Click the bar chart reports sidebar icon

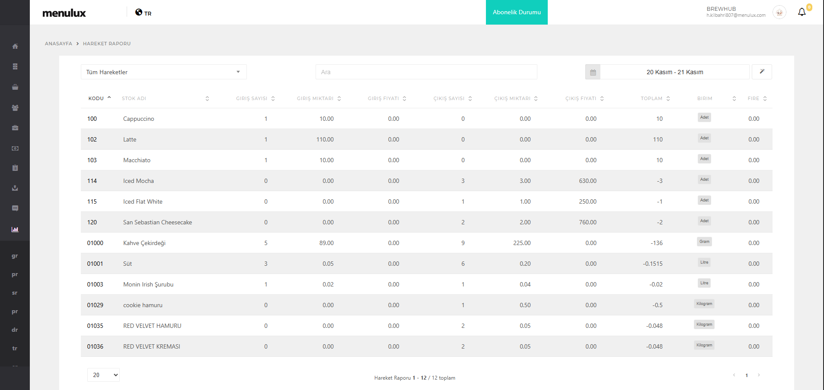(x=15, y=230)
